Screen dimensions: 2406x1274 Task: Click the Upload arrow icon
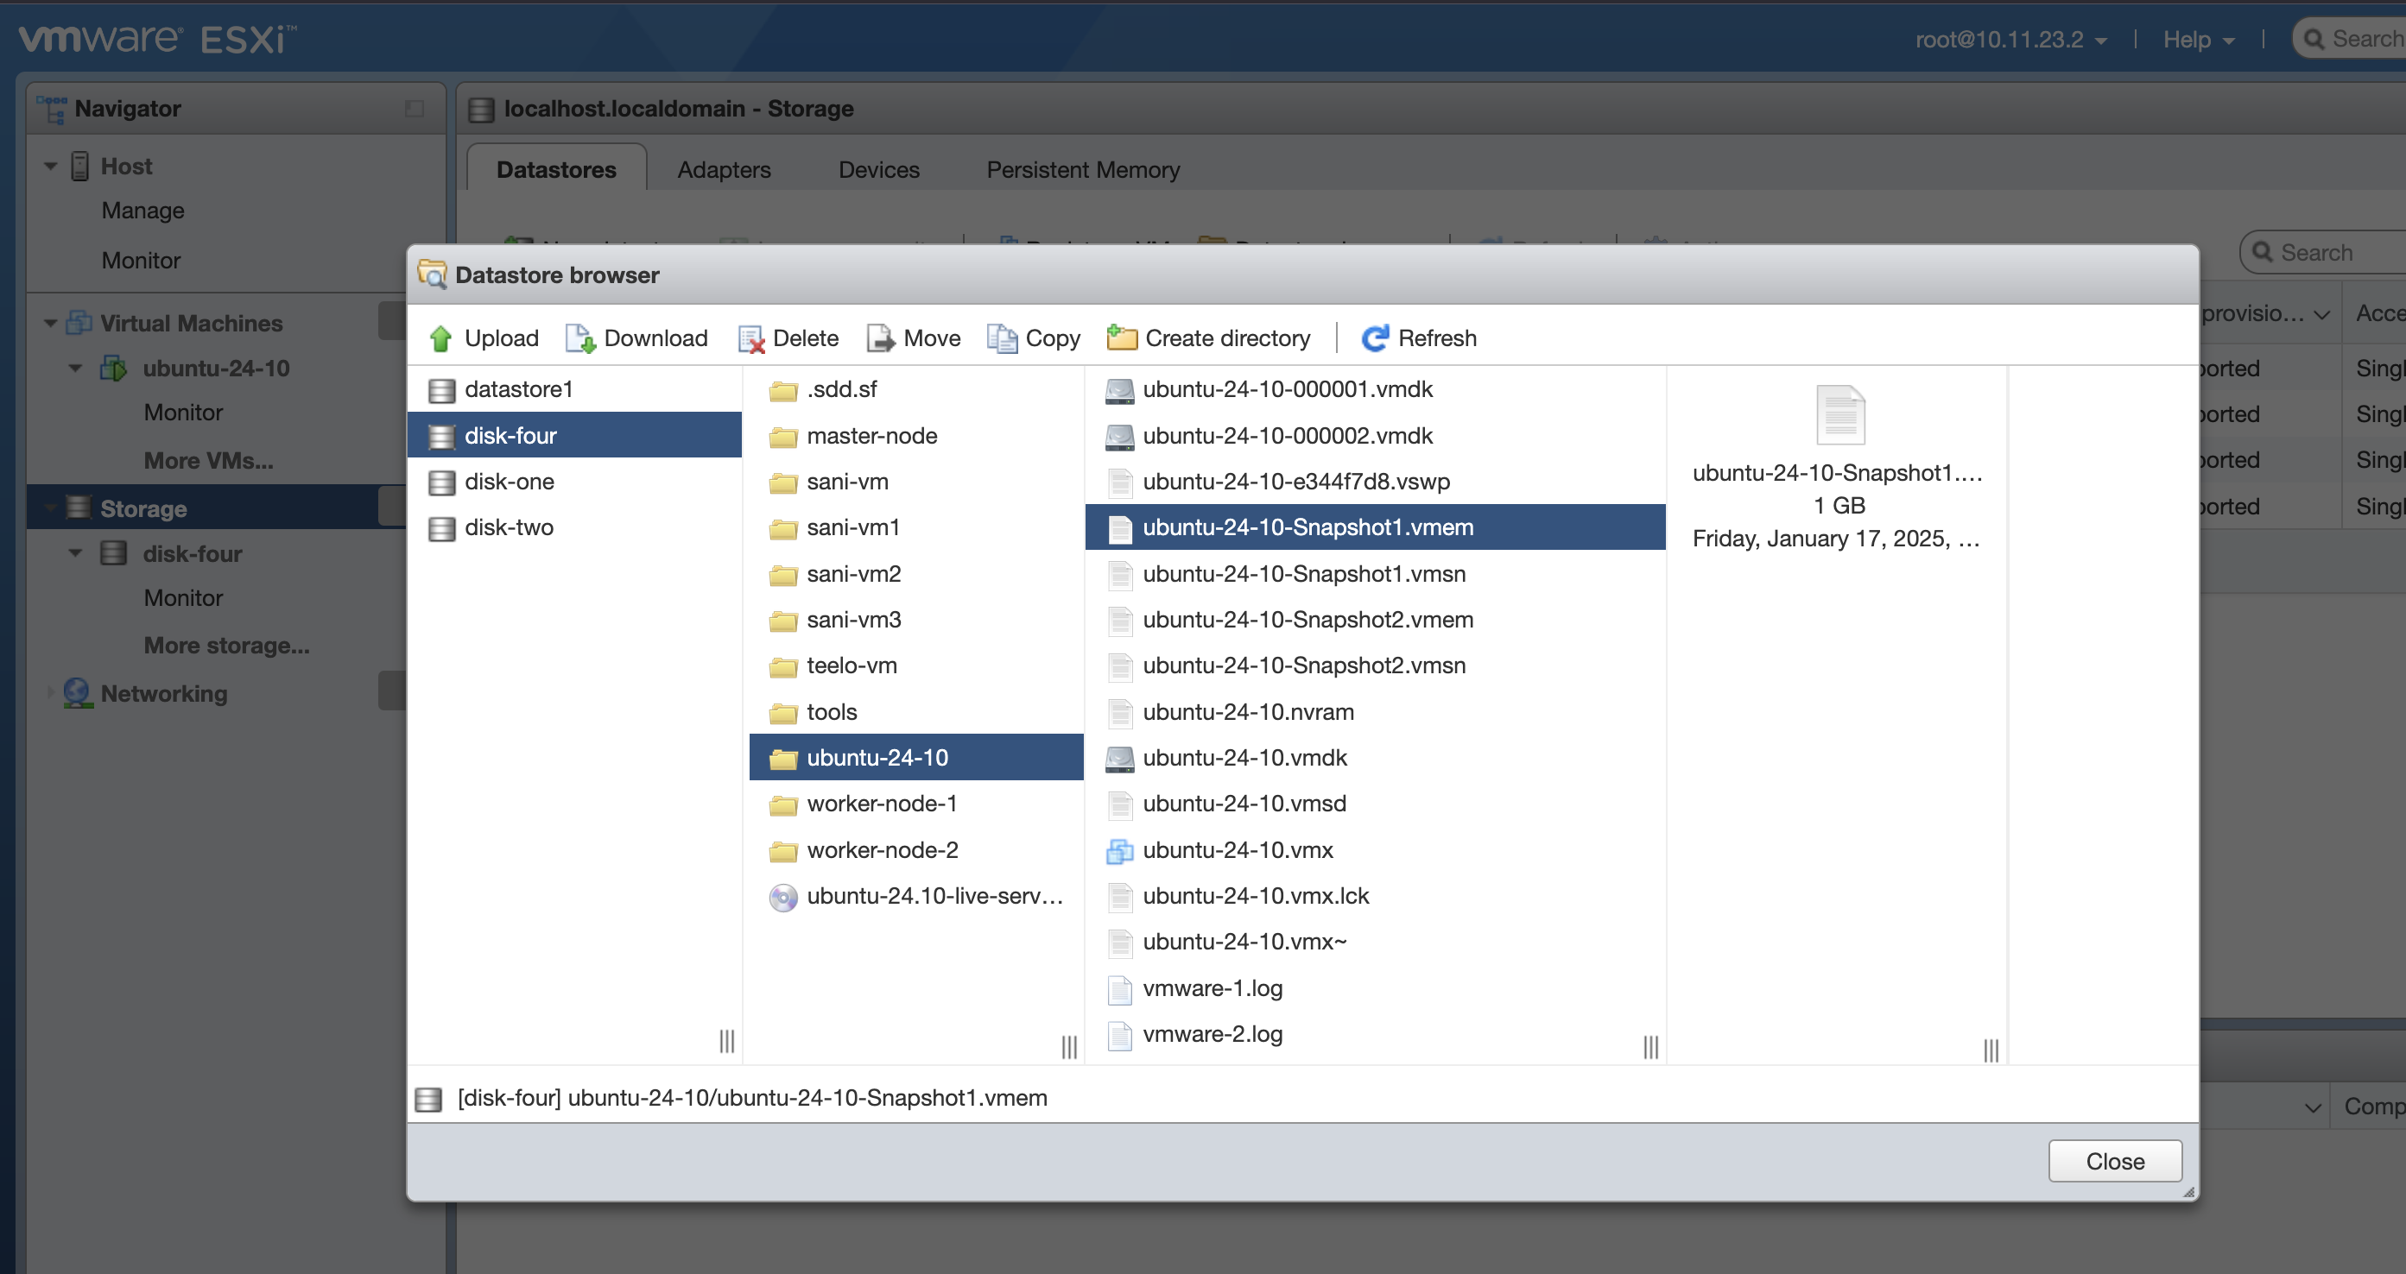click(x=440, y=337)
